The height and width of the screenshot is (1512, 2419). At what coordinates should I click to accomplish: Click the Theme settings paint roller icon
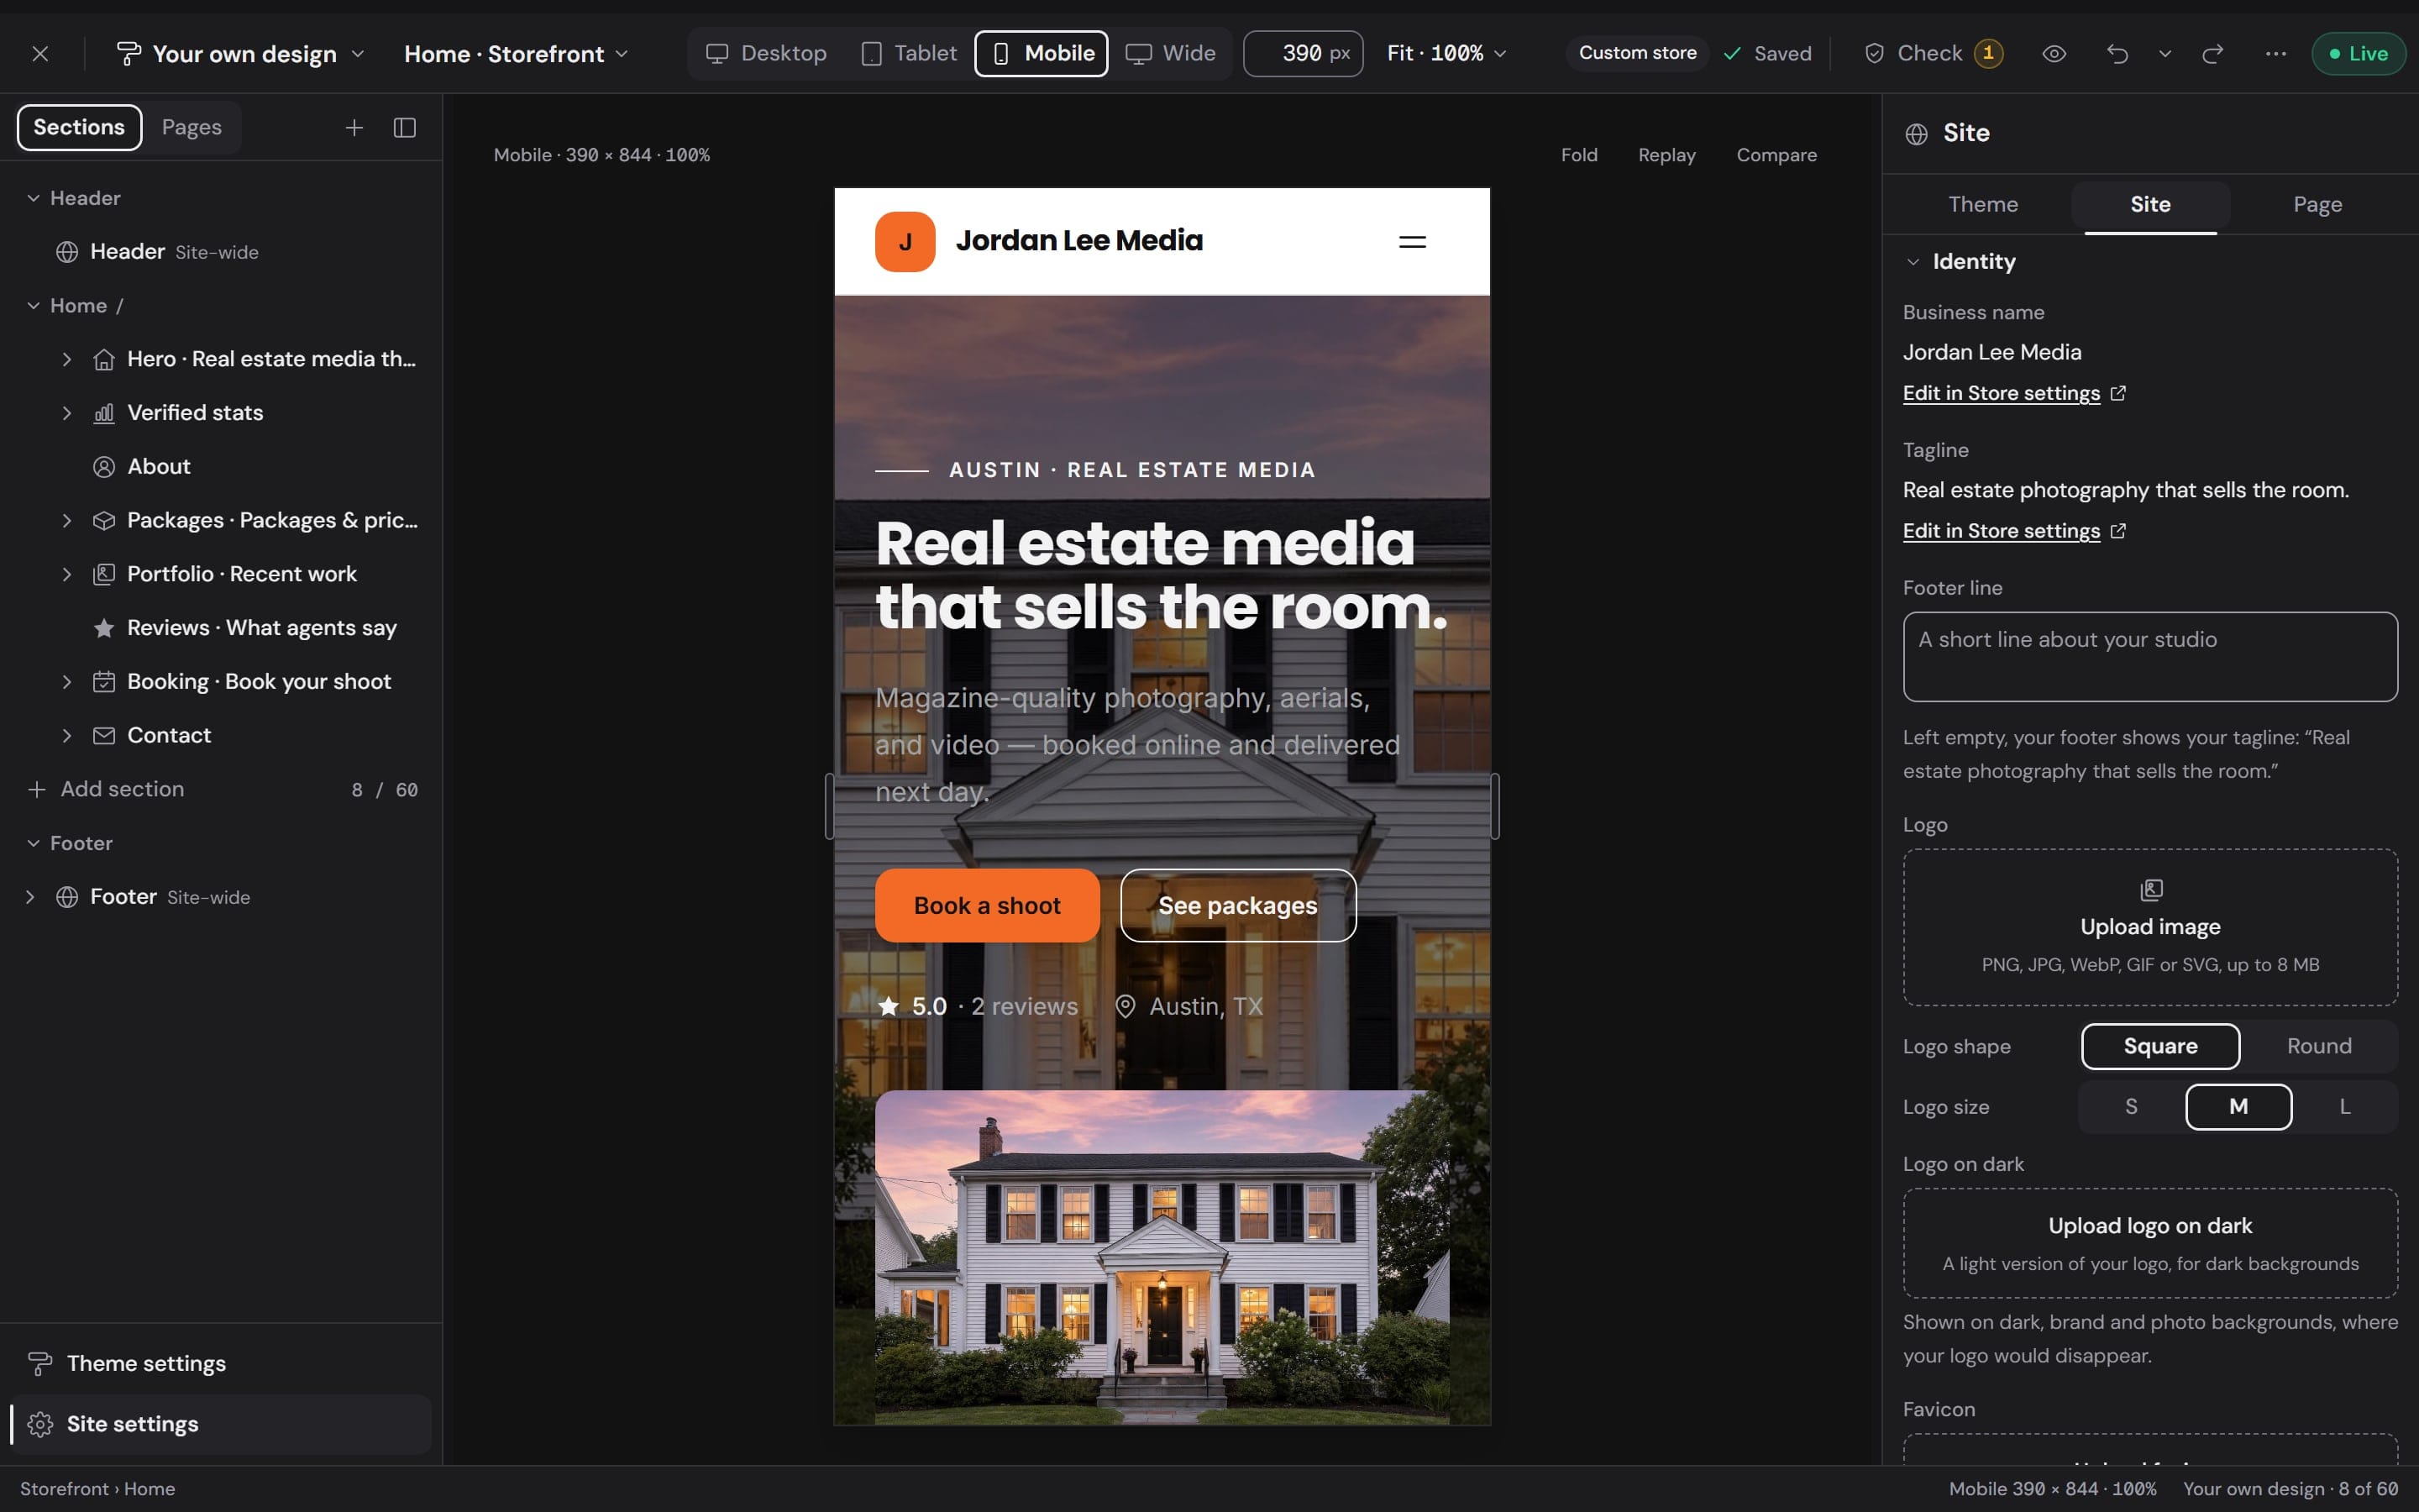pos(40,1364)
